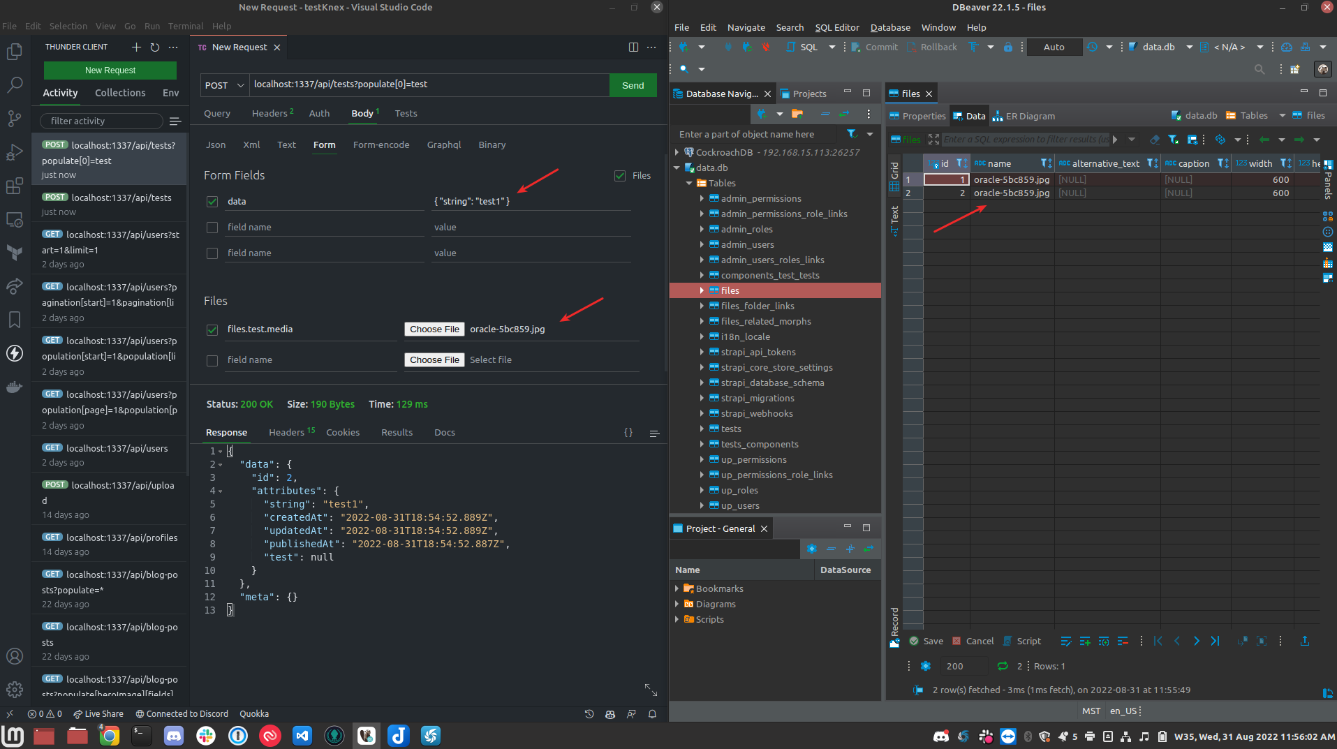Image resolution: width=1337 pixels, height=749 pixels.
Task: Click the Send button
Action: click(632, 84)
